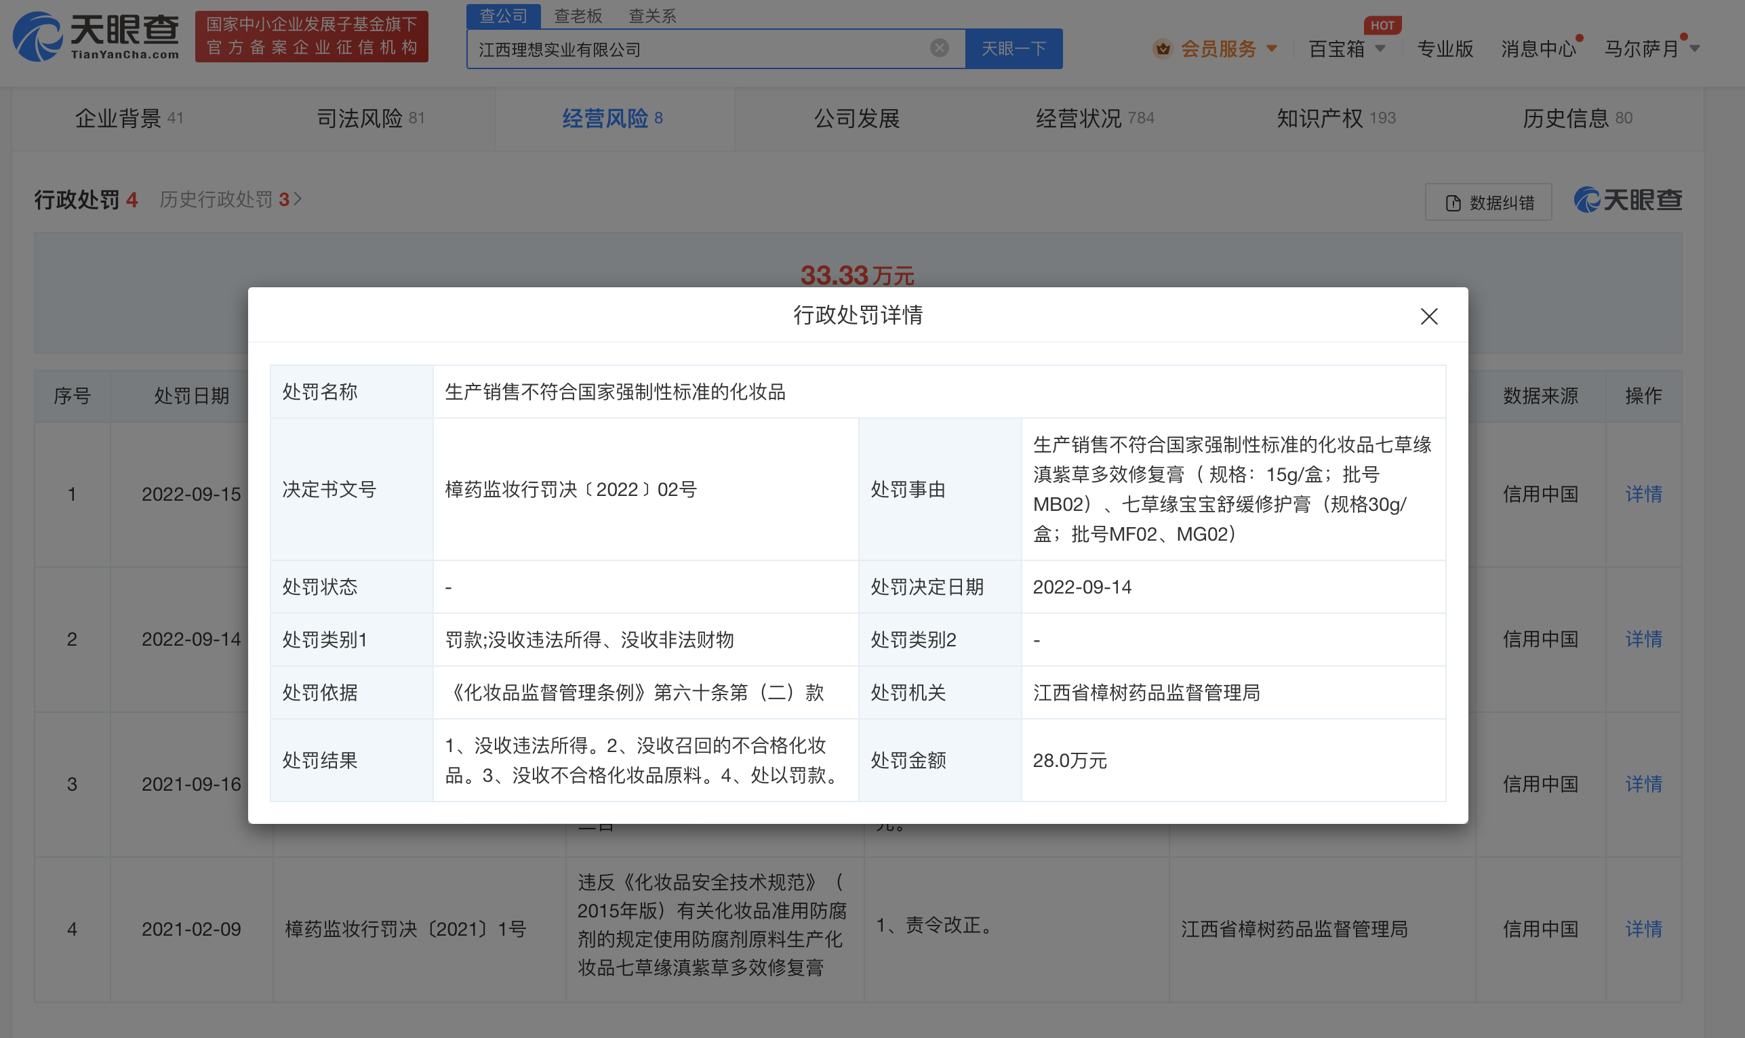1745x1038 pixels.
Task: Click the 数据纠错 button
Action: click(1488, 202)
